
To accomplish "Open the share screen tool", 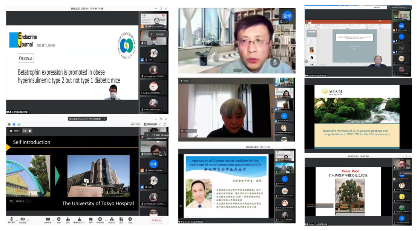I will click(x=48, y=219).
